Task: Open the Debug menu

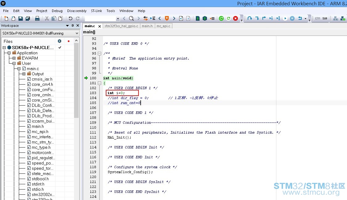Action: coord(57,11)
